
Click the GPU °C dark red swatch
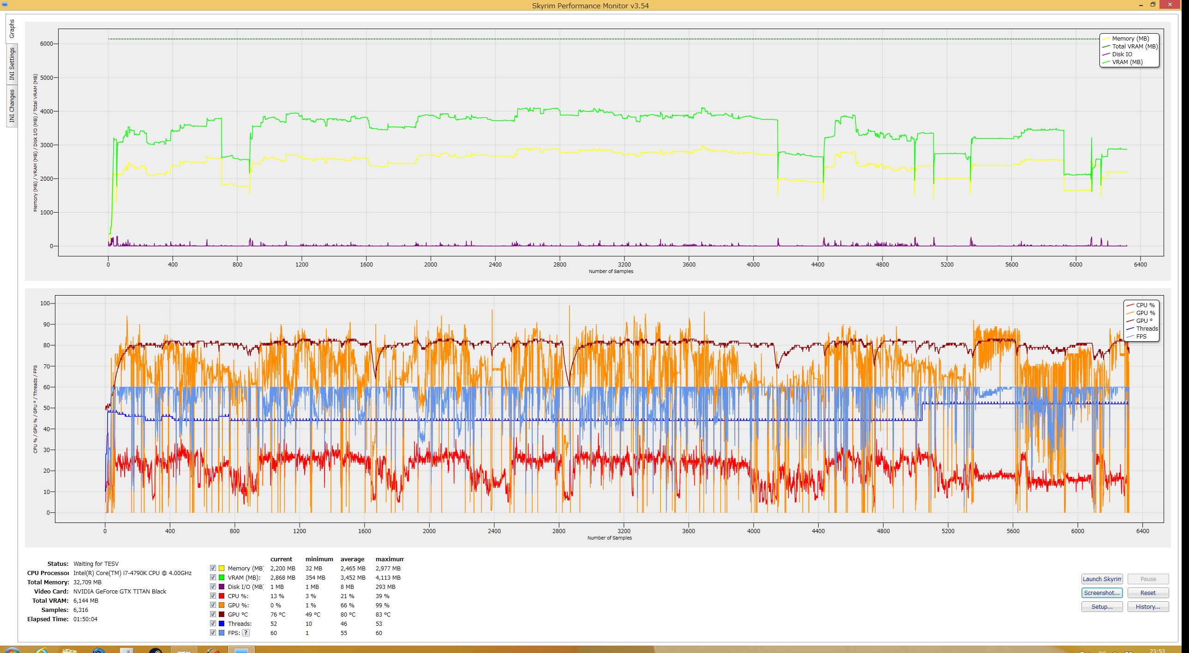(x=222, y=614)
